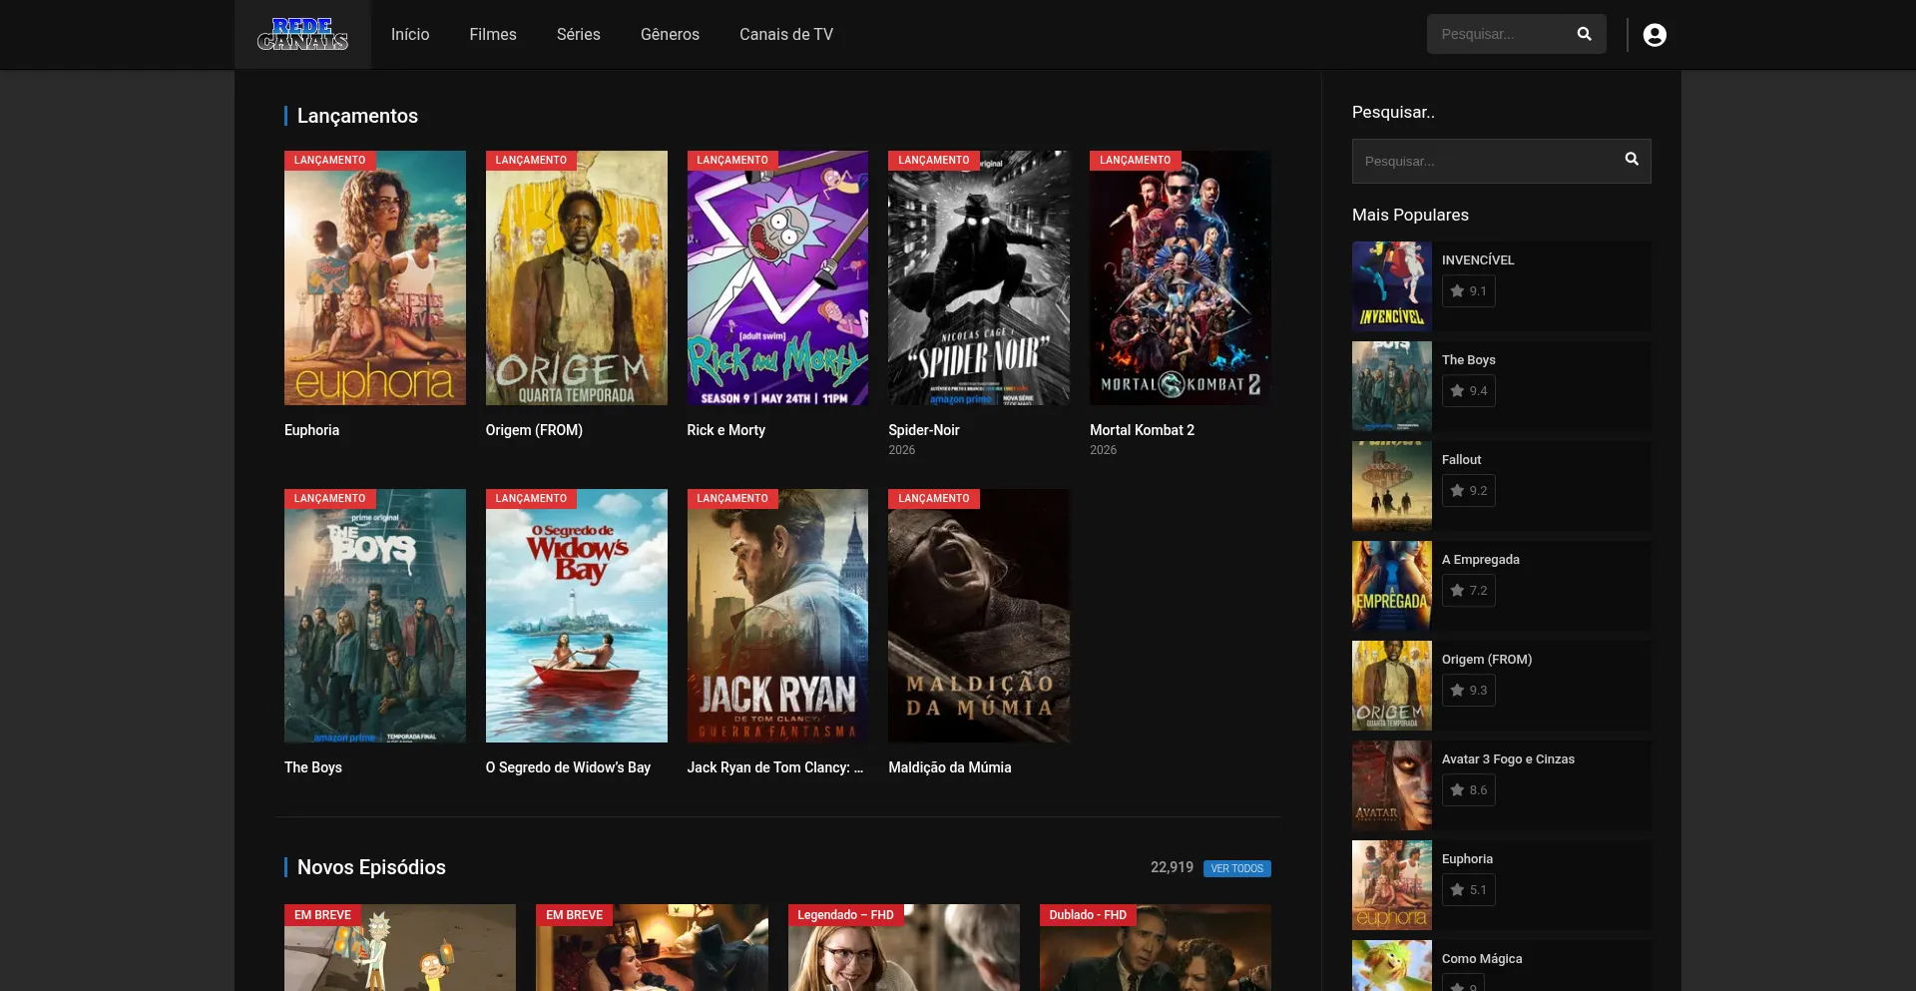
Task: Open Fallout thumbnail in Mais Populares
Action: click(1392, 486)
